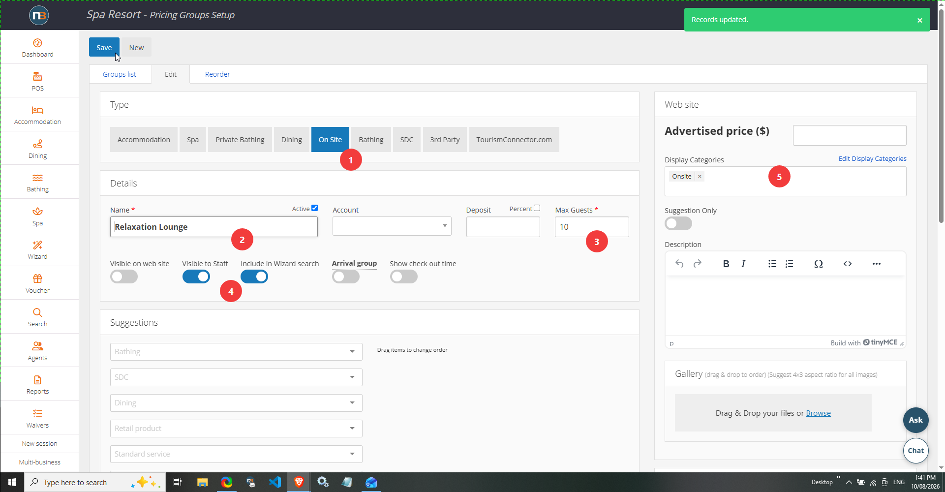Image resolution: width=945 pixels, height=492 pixels.
Task: Select TourismConnector.com type
Action: (514, 140)
